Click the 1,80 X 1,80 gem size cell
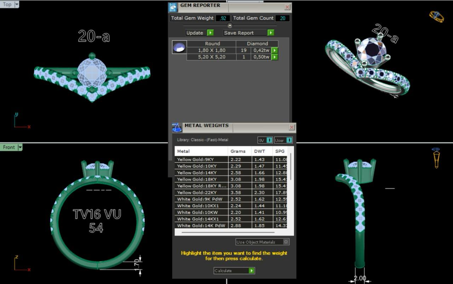This screenshot has height=284, width=453. coord(212,51)
